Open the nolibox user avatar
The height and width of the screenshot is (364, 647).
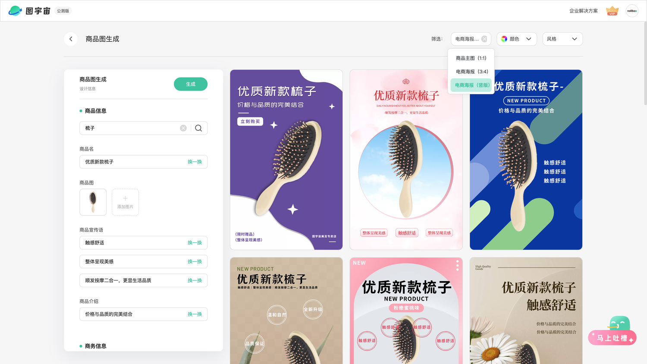coord(632,11)
